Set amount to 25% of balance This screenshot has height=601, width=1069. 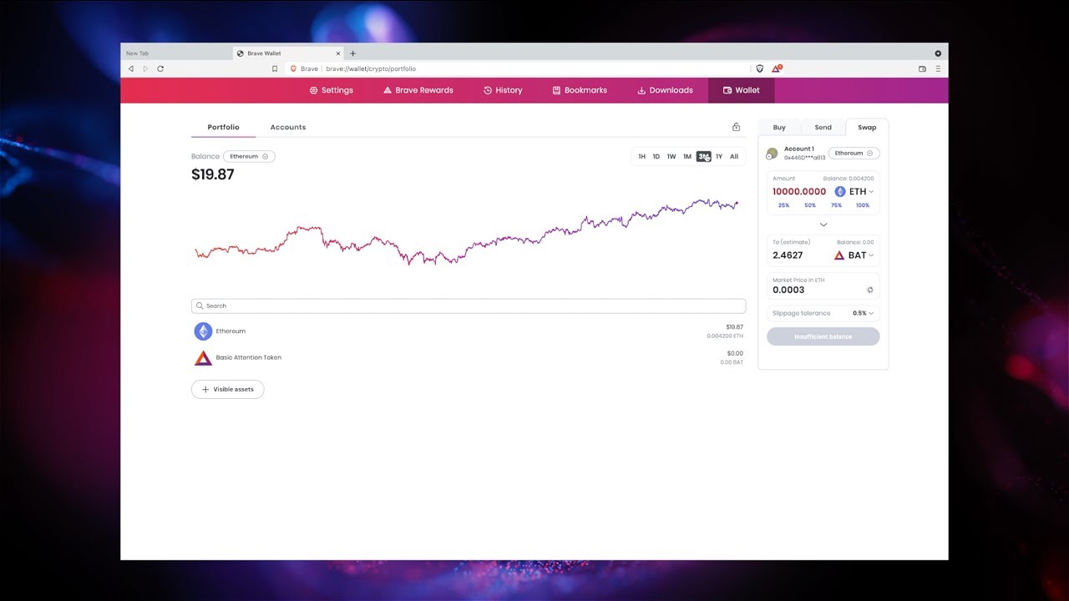pyautogui.click(x=783, y=205)
